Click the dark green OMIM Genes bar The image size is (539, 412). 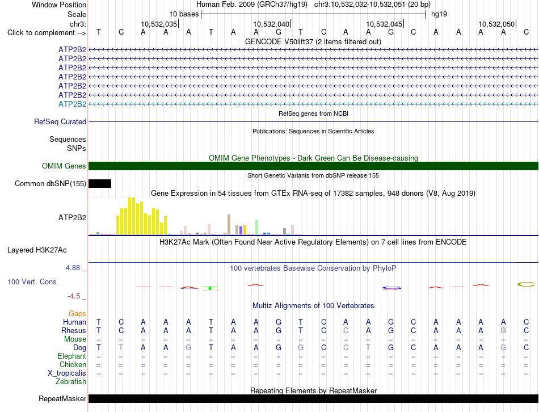313,166
